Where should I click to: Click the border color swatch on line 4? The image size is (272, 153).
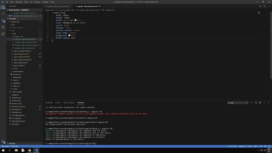[75, 20]
